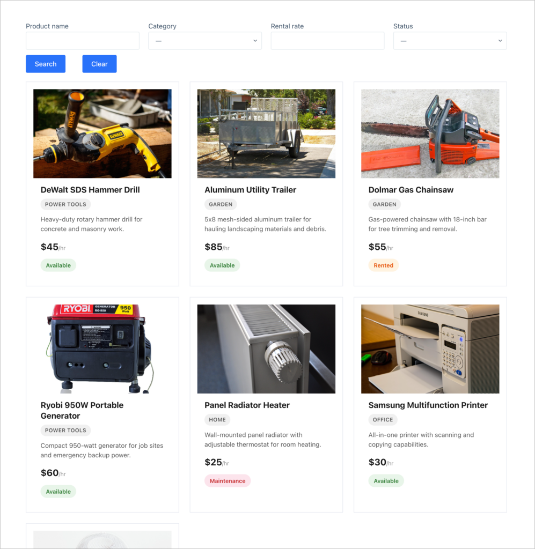Open the Category dropdown filter

coord(204,40)
